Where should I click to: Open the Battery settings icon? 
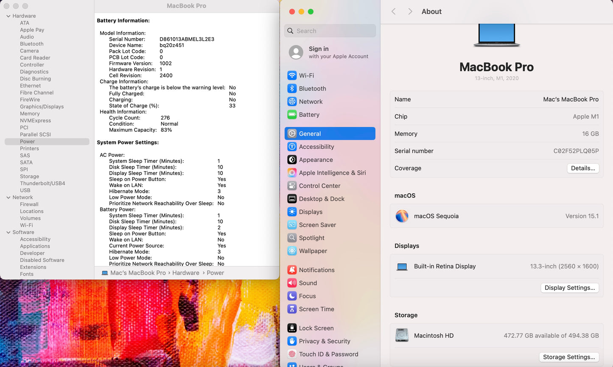(292, 115)
